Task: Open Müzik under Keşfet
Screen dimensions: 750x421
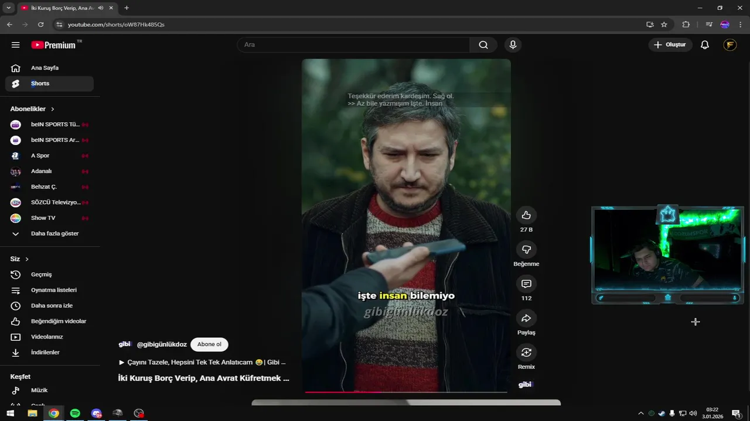Action: click(x=49, y=390)
